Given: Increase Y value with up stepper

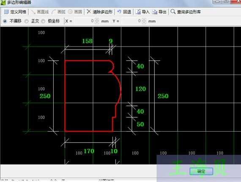Looking at the screenshot, I should pos(144,19).
